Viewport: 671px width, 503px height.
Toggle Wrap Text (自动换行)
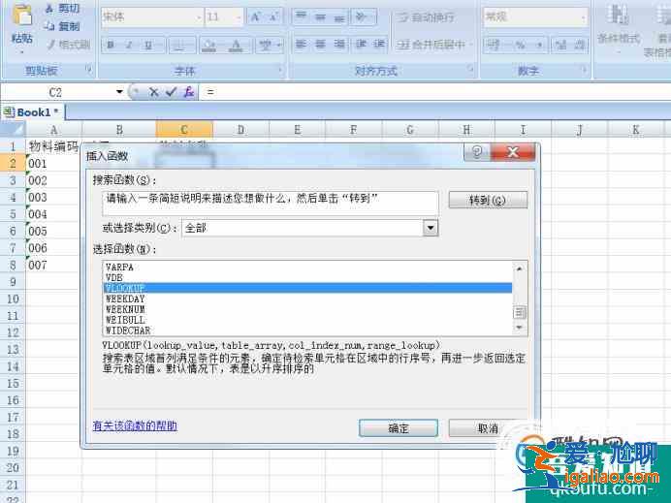tap(426, 17)
